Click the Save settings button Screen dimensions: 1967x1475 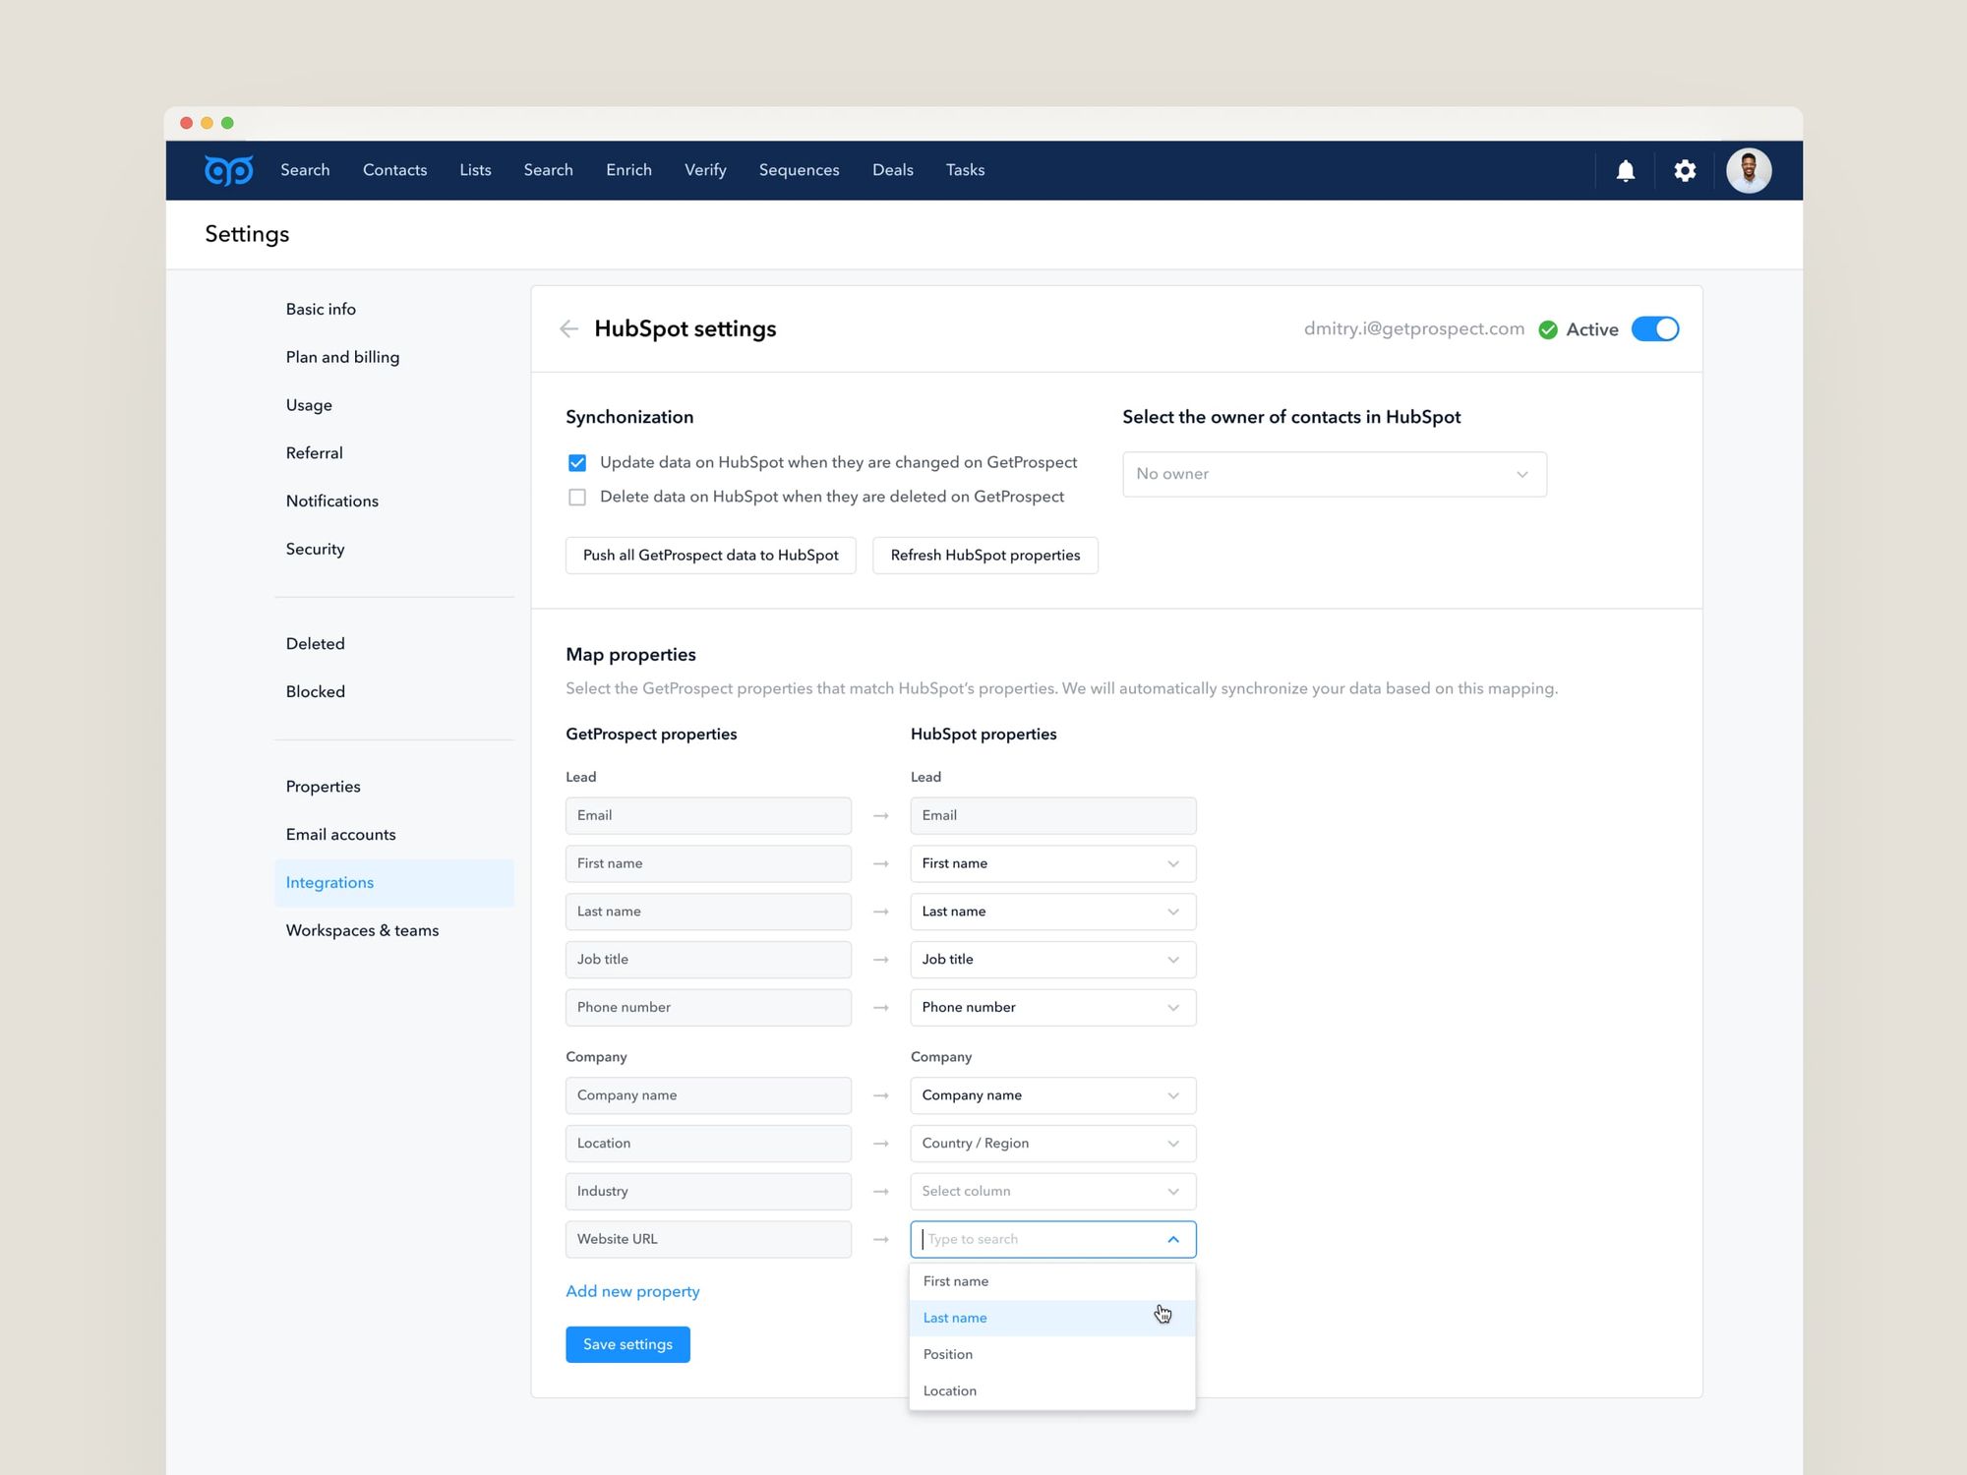[x=627, y=1344]
